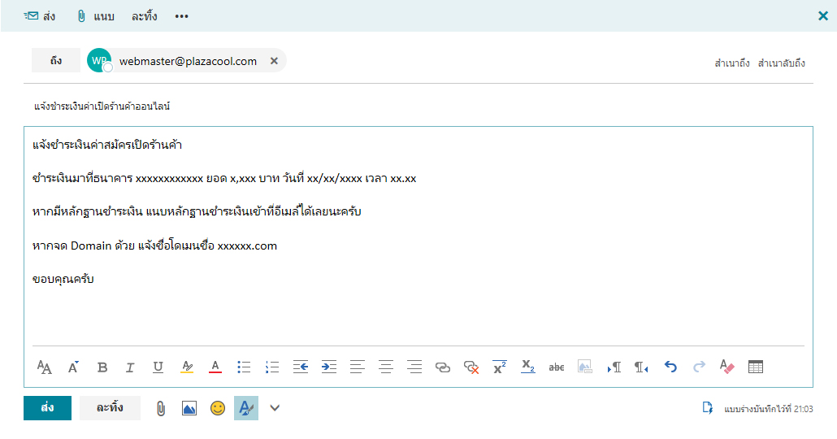
Task: Clear formatting with the eraser icon
Action: pos(726,367)
